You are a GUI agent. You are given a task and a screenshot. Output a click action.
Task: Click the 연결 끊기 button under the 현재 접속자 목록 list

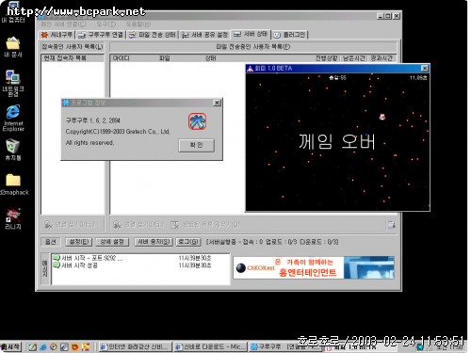[70, 224]
